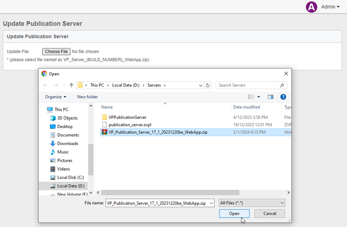Open the Admin user dropdown menu
Screen dimensions: 347x227
pos(330,7)
